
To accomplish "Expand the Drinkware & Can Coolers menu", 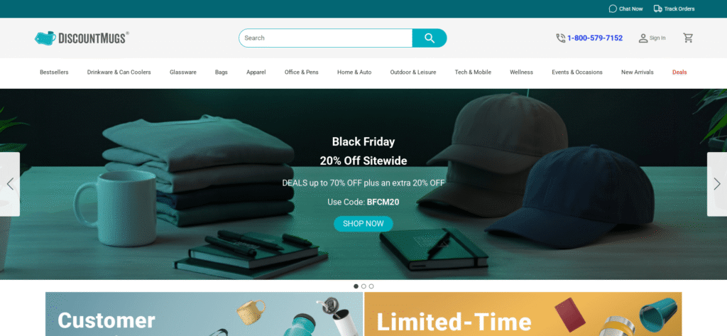I will tap(119, 72).
